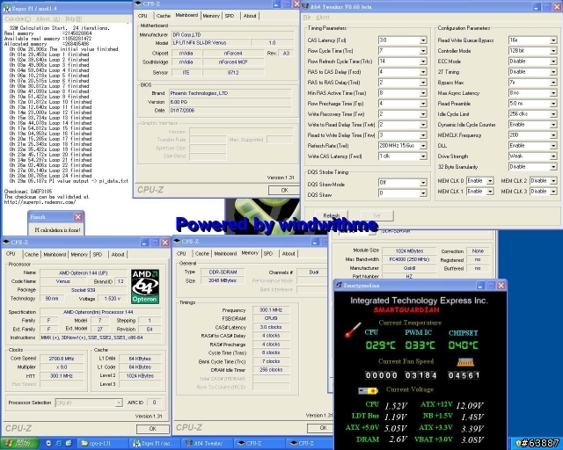Screen dimensions: 563x450
Task: Select Cache tab in top CPU-Z window
Action: [x=164, y=16]
